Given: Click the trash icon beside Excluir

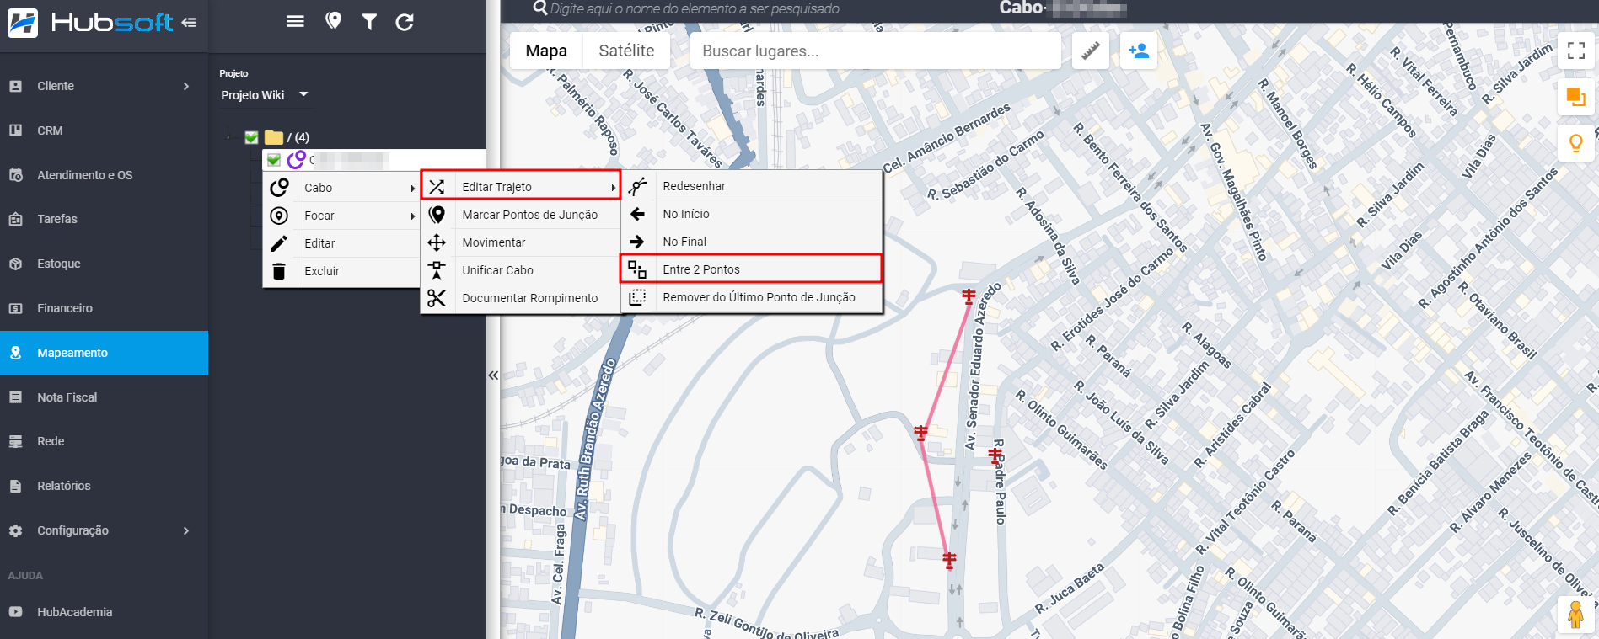Looking at the screenshot, I should click(279, 271).
